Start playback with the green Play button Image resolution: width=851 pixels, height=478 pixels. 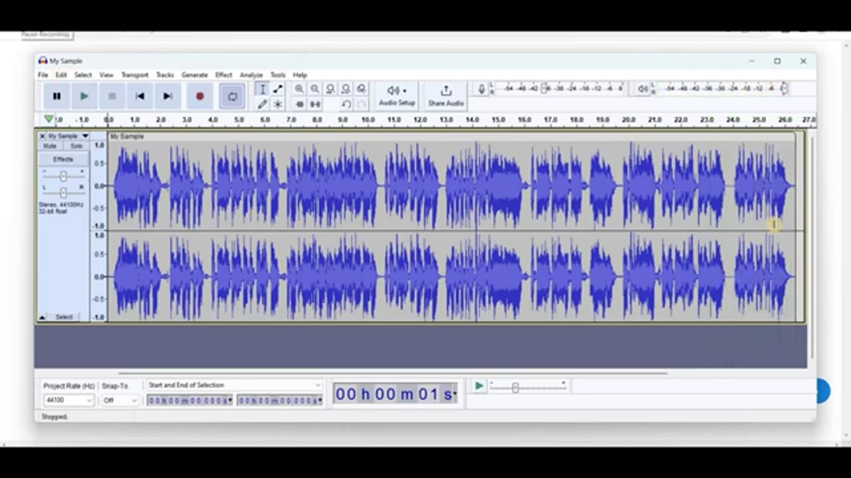pyautogui.click(x=84, y=96)
